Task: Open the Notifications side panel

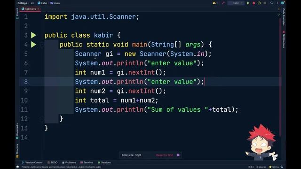Action: tap(284, 39)
